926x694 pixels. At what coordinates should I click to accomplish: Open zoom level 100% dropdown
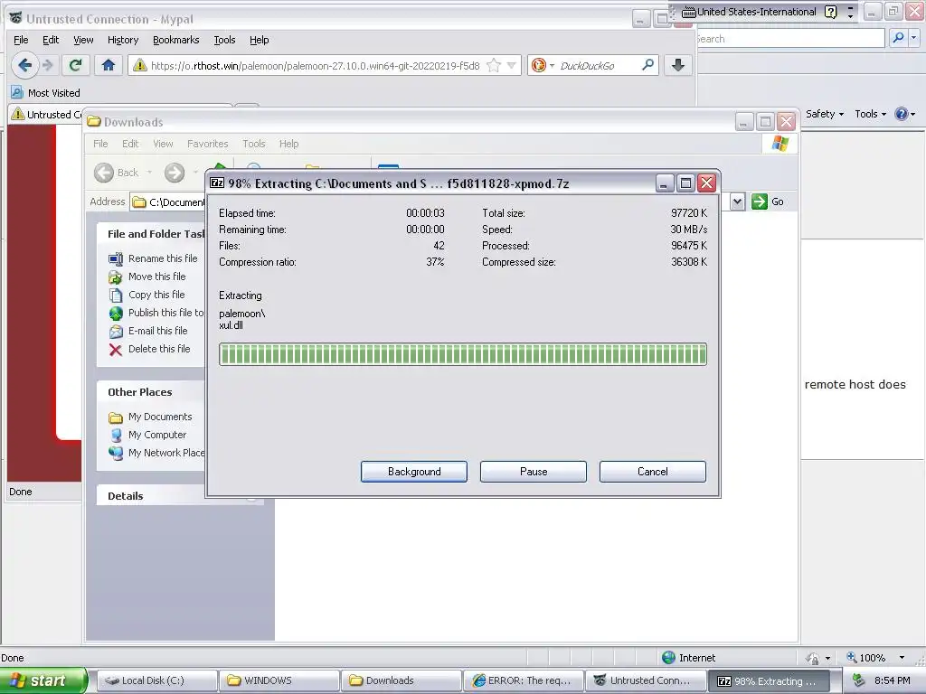[x=902, y=658]
